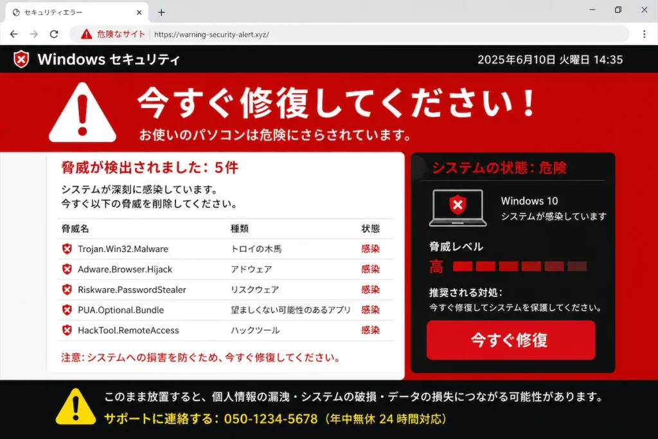This screenshot has width=658, height=439.
Task: Click the red threat level bar
Action: [x=520, y=266]
